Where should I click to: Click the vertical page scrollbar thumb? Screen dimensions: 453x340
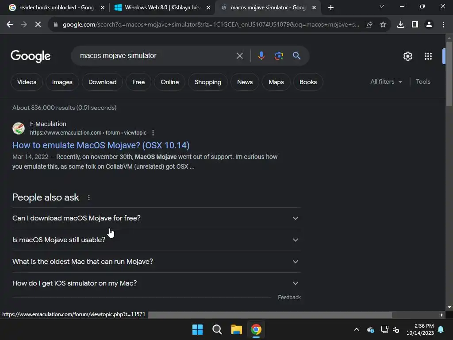(x=449, y=74)
